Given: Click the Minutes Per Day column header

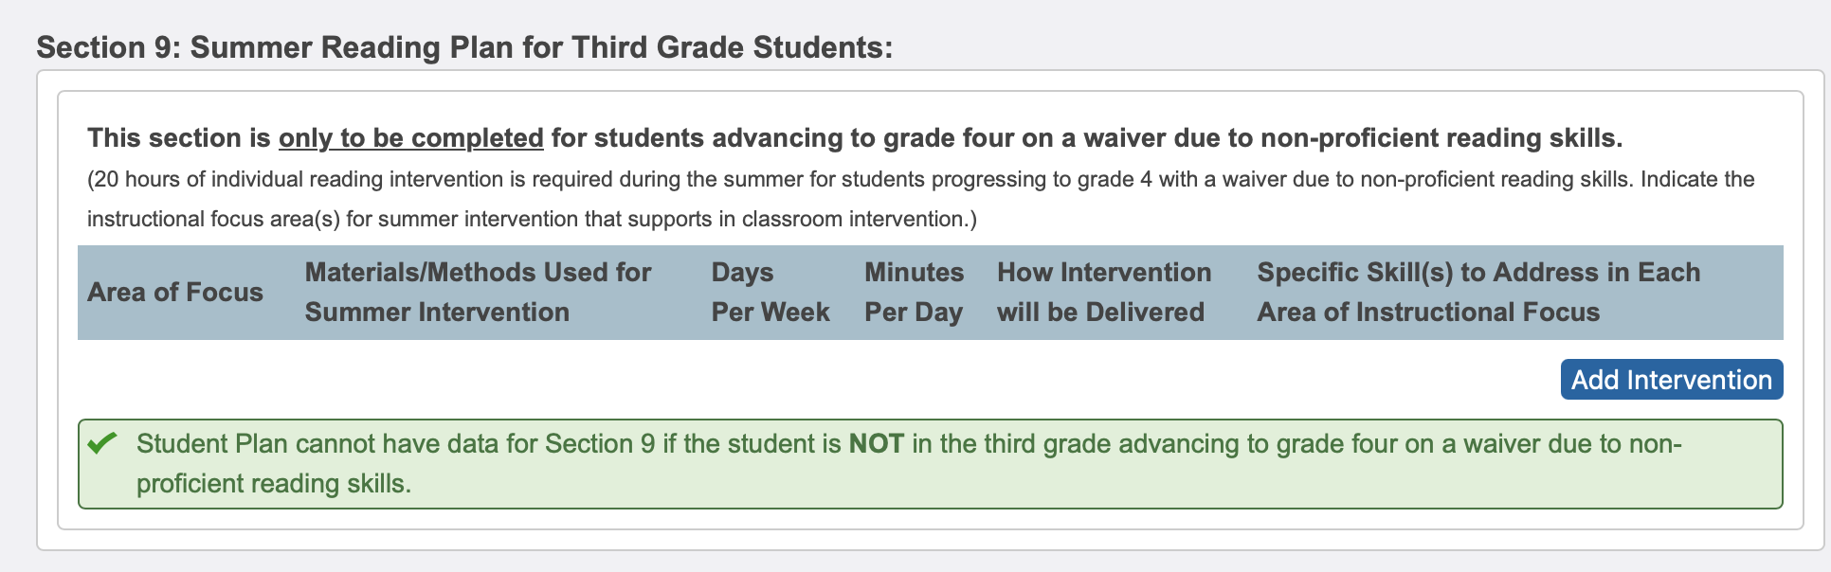Looking at the screenshot, I should 914,293.
